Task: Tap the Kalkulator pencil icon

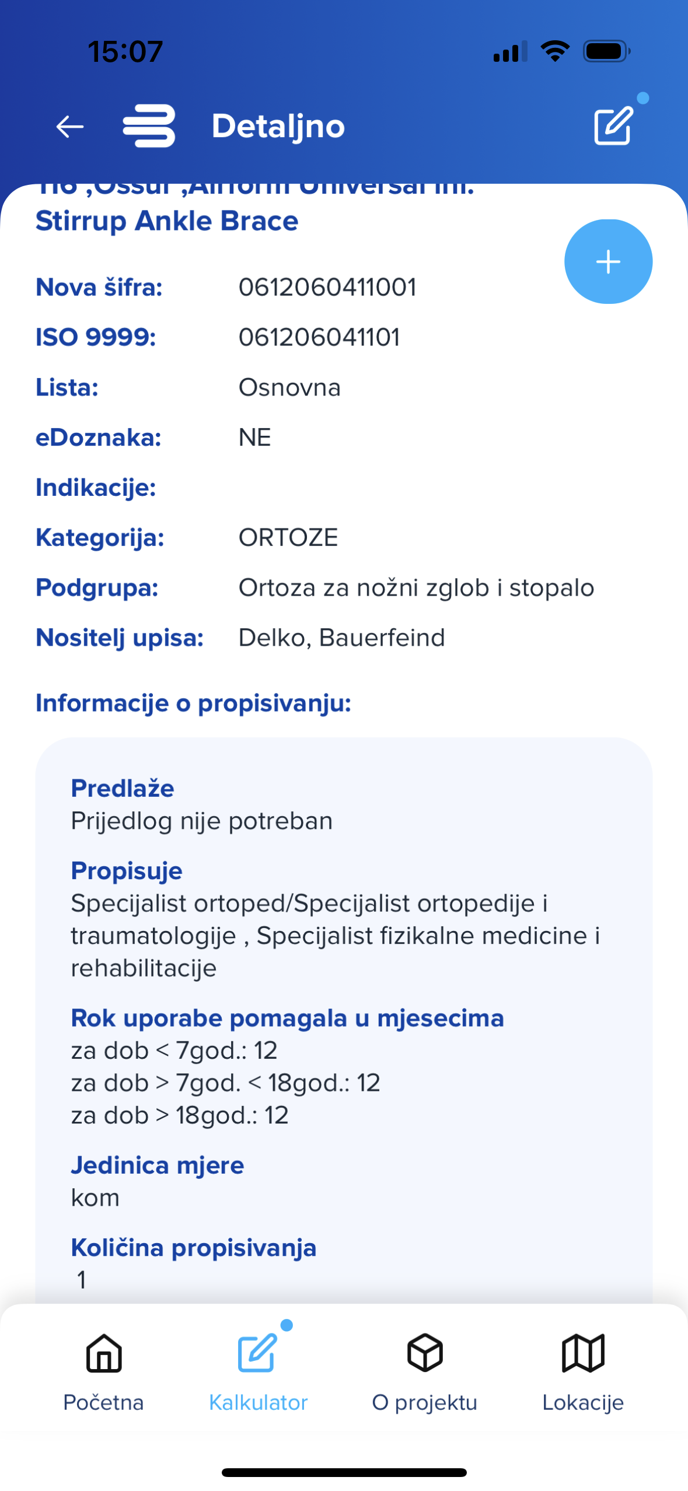Action: [257, 1352]
